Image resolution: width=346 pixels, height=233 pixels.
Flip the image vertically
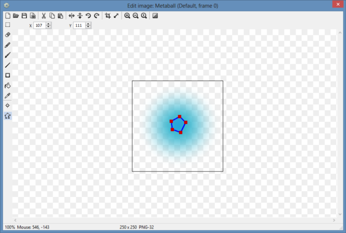(x=80, y=16)
